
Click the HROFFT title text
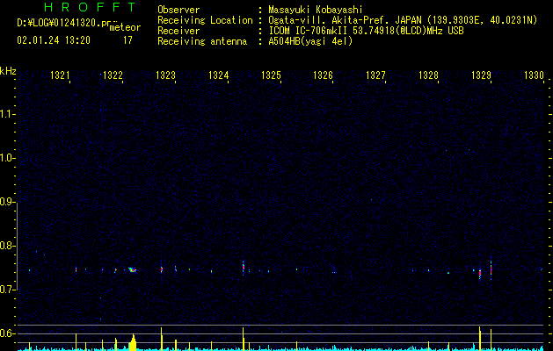(x=90, y=7)
